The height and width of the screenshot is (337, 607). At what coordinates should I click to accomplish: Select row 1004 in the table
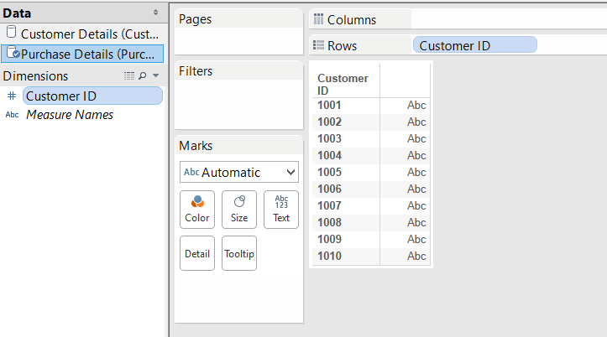coord(329,155)
